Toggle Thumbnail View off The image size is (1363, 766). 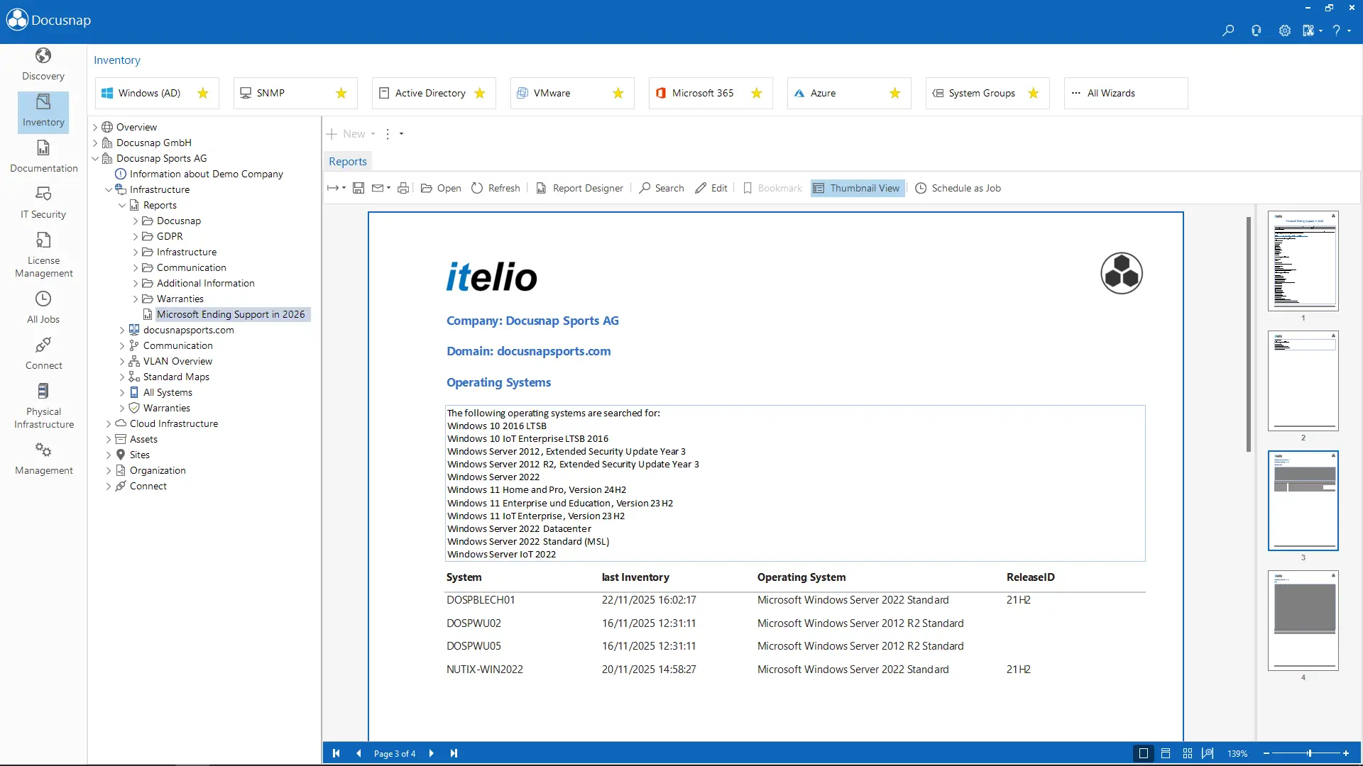tap(856, 188)
